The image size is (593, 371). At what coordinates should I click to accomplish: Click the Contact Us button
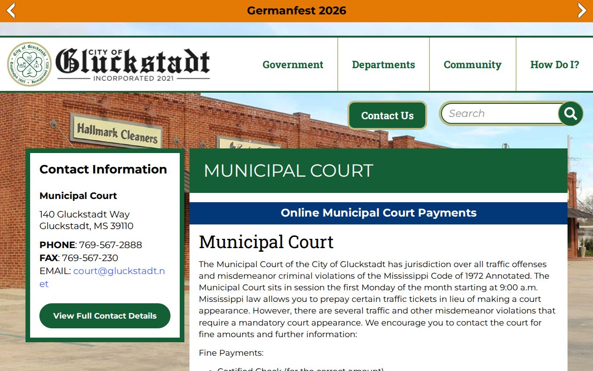(387, 115)
